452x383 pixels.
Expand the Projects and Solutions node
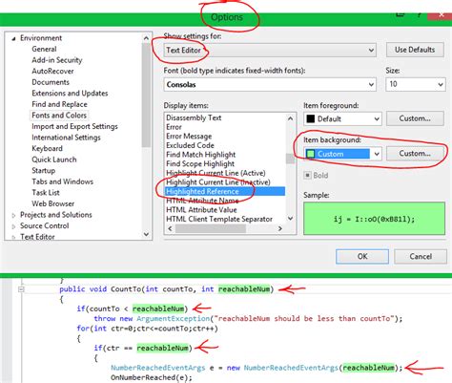[x=13, y=216]
